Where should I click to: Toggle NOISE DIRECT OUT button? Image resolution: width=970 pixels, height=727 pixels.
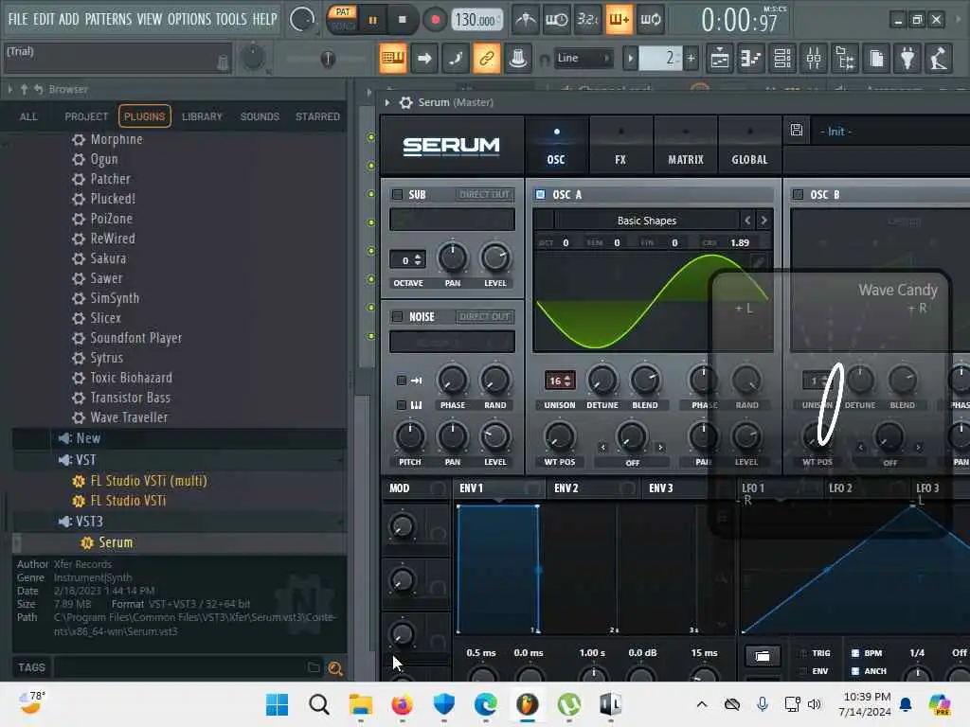click(x=484, y=316)
